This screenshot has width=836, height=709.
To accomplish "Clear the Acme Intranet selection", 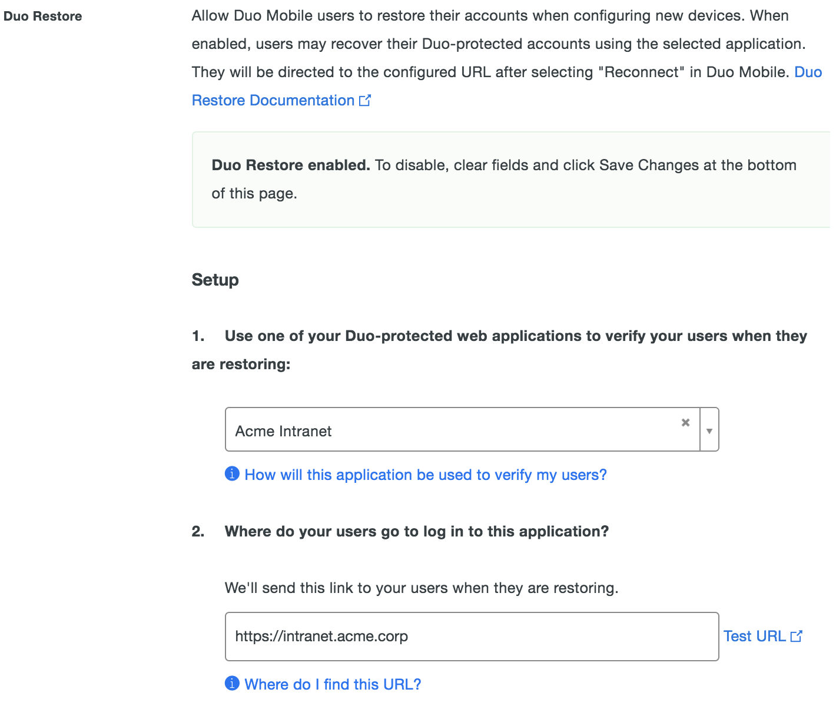I will point(685,422).
